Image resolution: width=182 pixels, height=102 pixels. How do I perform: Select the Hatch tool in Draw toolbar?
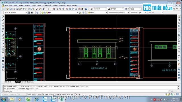tap(3, 58)
